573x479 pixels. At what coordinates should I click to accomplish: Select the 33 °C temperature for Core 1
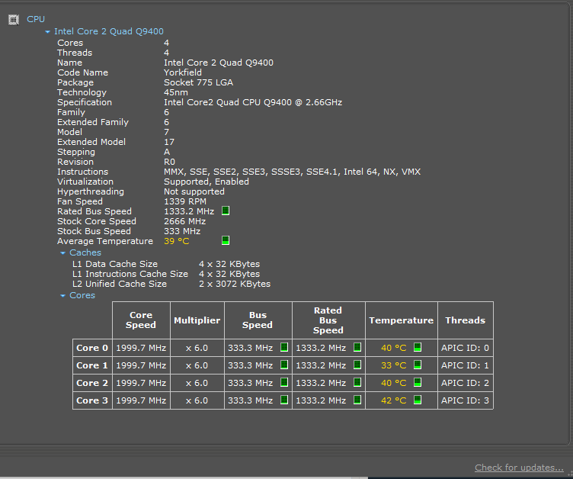point(394,365)
